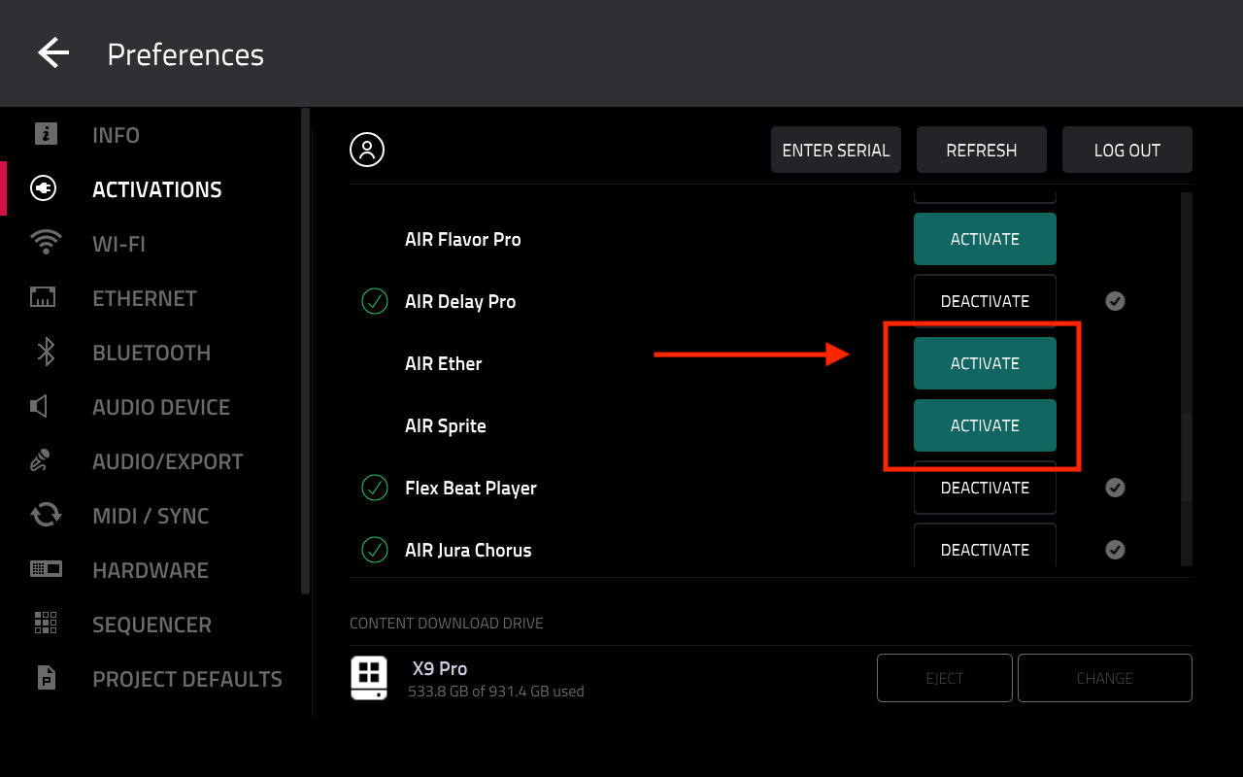Click the MIDI / Sync arrows icon
Viewport: 1243px width, 777px height.
pos(46,515)
